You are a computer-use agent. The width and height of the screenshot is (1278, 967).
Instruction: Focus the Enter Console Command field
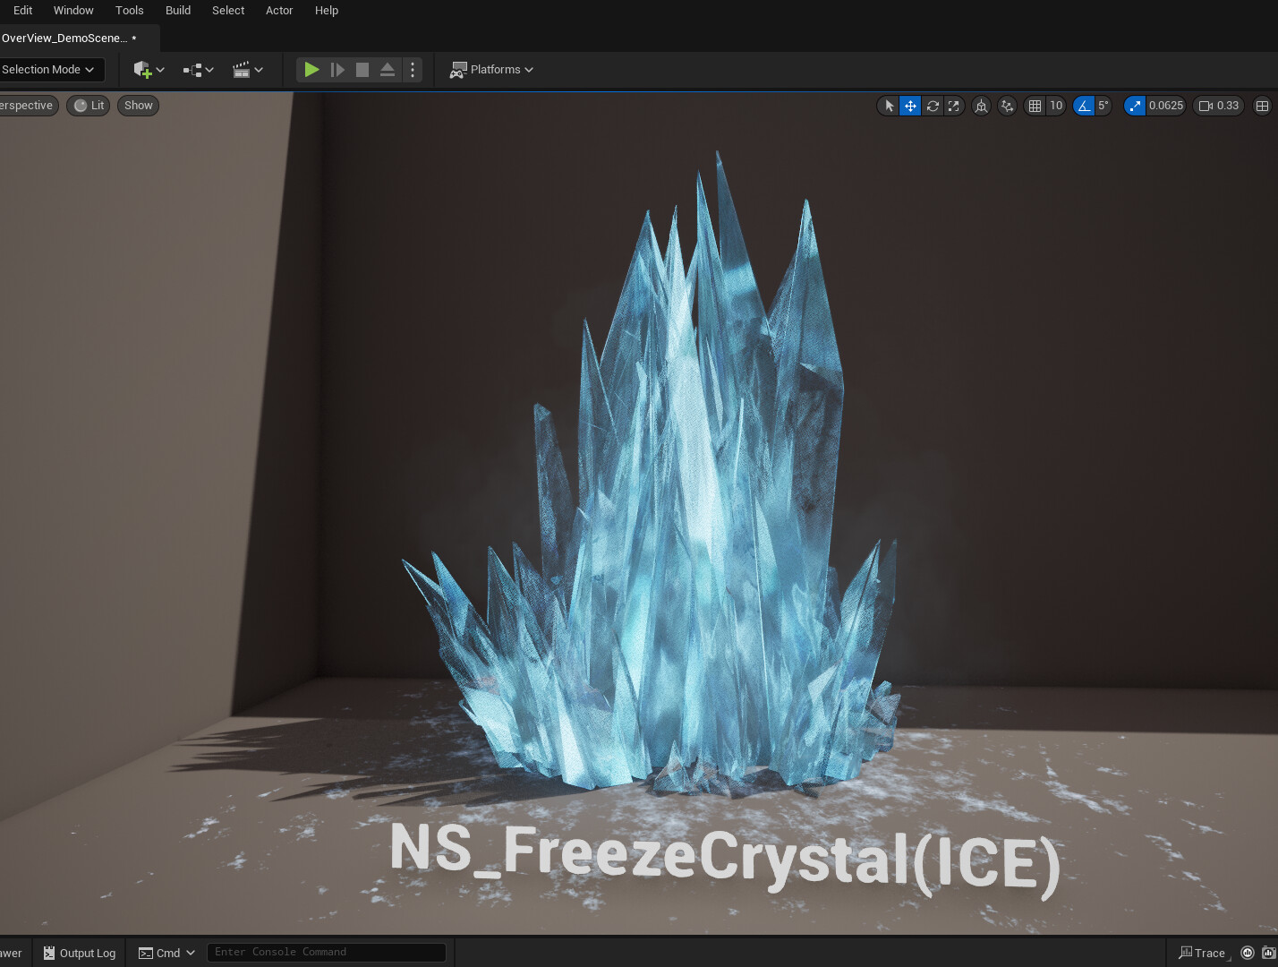pyautogui.click(x=326, y=952)
